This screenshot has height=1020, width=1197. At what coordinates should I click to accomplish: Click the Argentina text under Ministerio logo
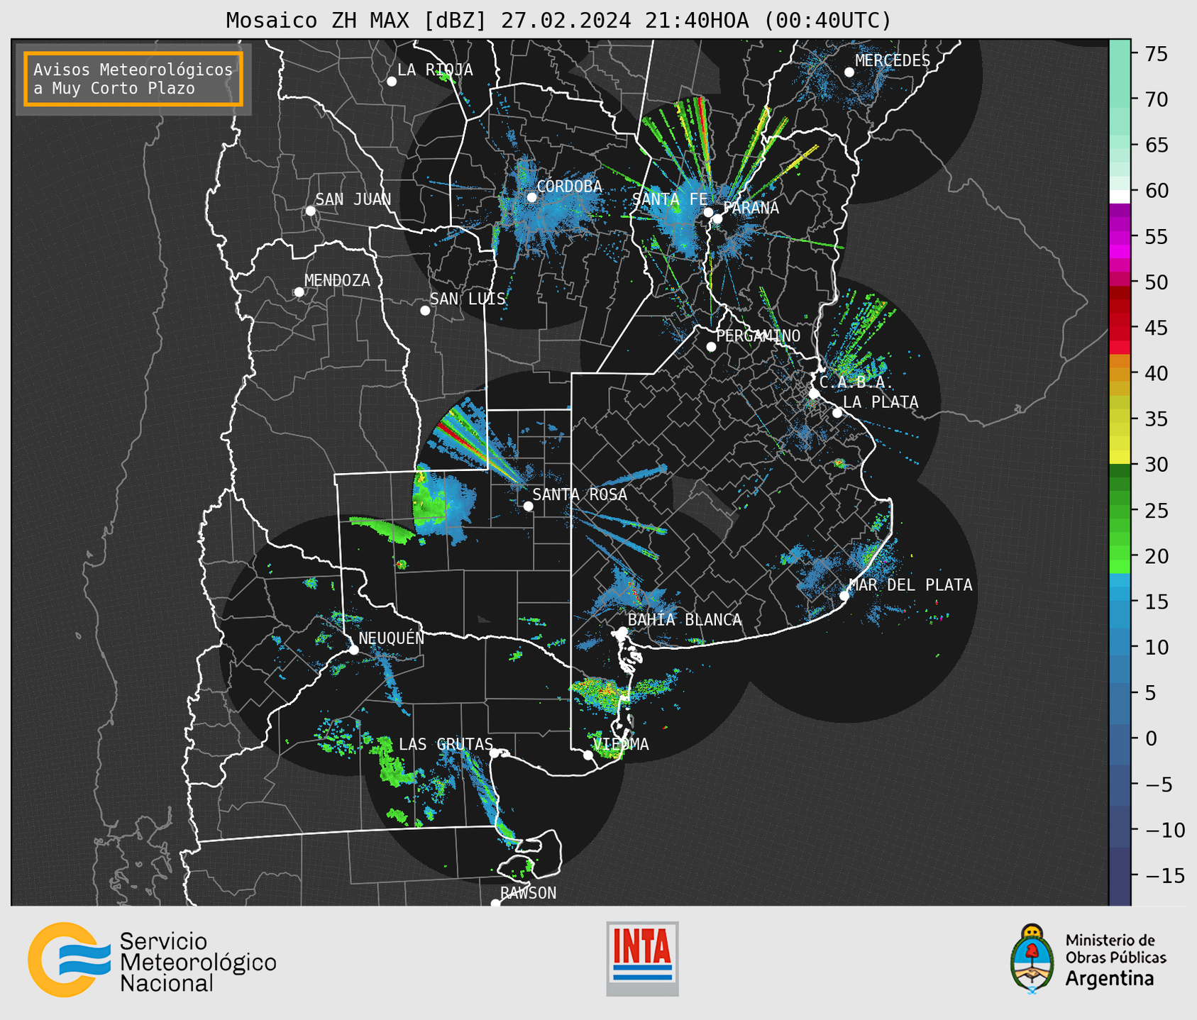pos(1110,979)
